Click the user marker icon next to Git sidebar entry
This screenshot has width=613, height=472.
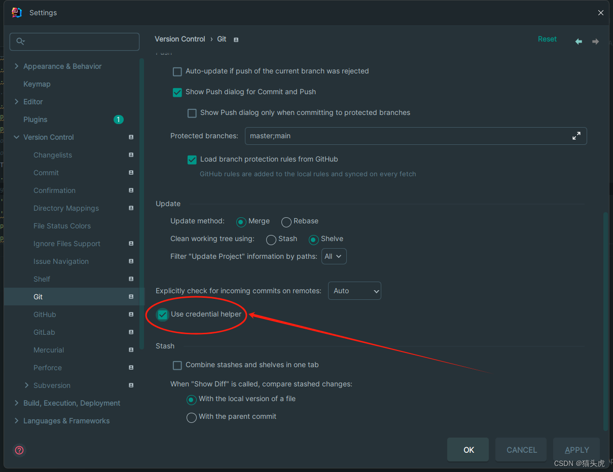click(131, 297)
